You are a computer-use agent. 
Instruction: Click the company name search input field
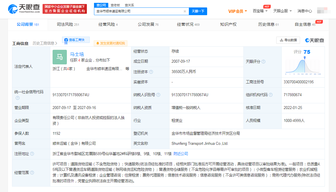tap(139, 11)
